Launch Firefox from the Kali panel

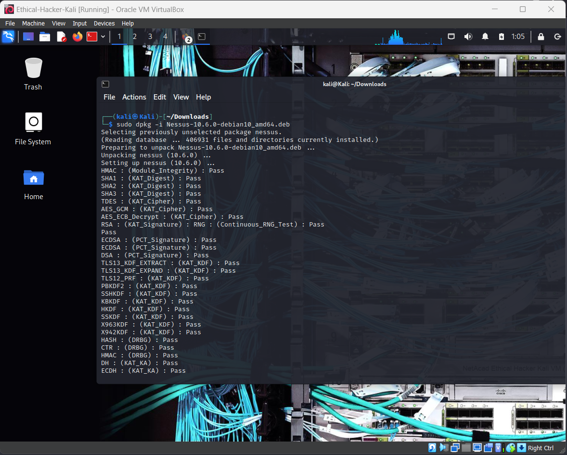tap(77, 37)
